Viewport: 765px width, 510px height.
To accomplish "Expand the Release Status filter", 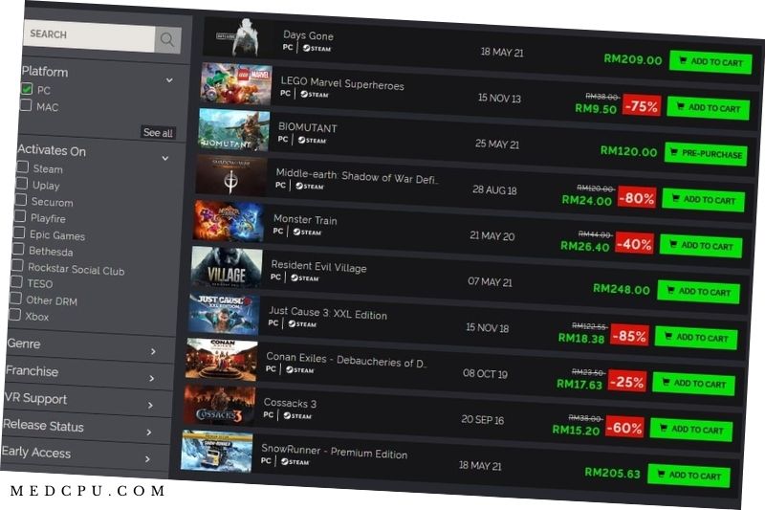I will click(x=149, y=432).
